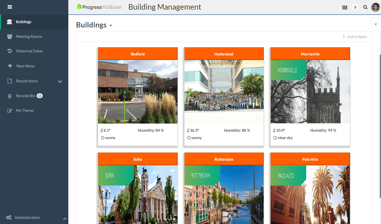
Task: Open the Bedford building card header
Action: [138, 54]
